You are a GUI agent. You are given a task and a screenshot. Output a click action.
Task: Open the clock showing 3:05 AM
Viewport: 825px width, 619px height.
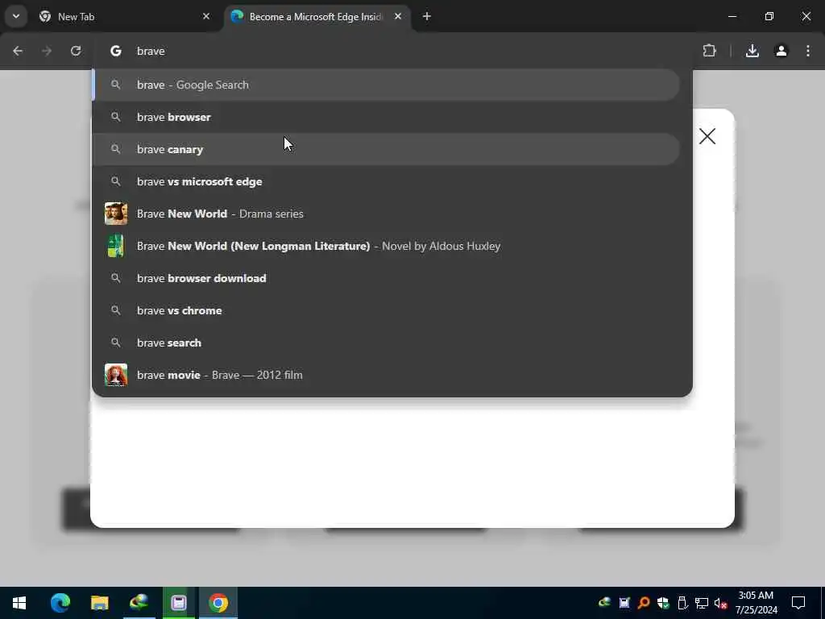[756, 603]
